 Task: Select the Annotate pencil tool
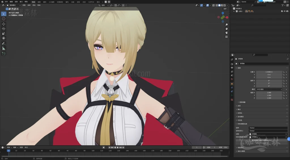point(3,44)
